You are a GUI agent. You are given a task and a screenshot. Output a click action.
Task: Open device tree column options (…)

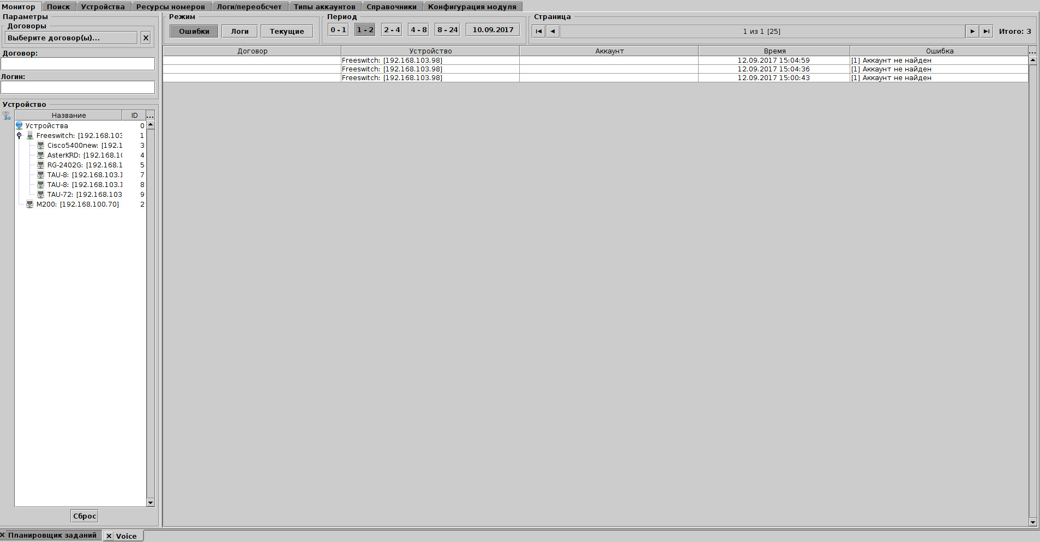pos(151,116)
